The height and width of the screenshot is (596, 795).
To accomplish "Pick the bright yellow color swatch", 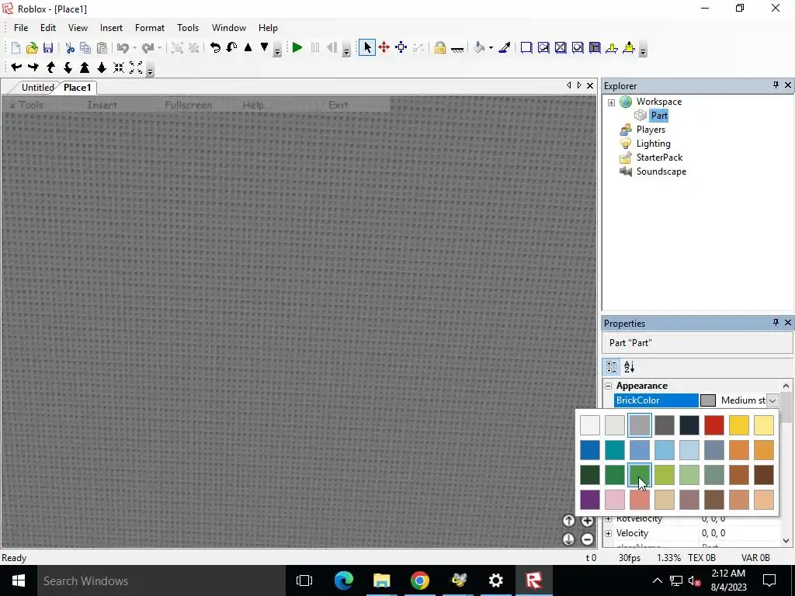I will point(739,426).
